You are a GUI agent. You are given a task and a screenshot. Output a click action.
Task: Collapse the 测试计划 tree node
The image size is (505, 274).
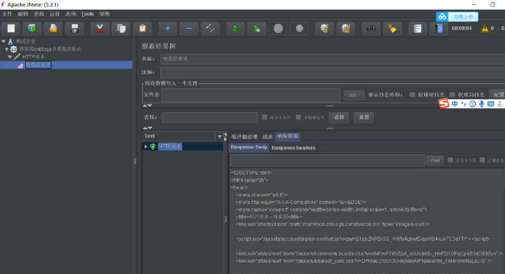click(x=3, y=42)
